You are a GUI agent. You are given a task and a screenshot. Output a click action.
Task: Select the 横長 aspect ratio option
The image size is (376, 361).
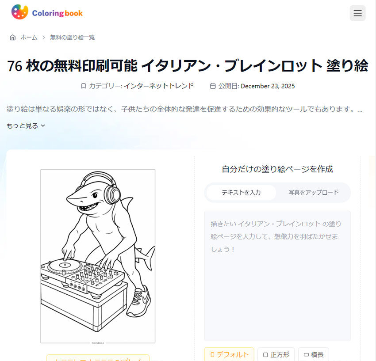click(314, 354)
